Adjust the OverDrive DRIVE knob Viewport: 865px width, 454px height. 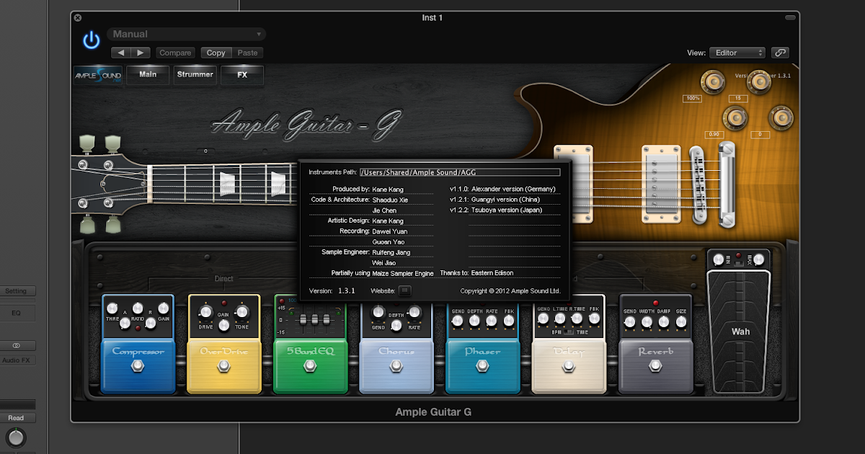[205, 312]
